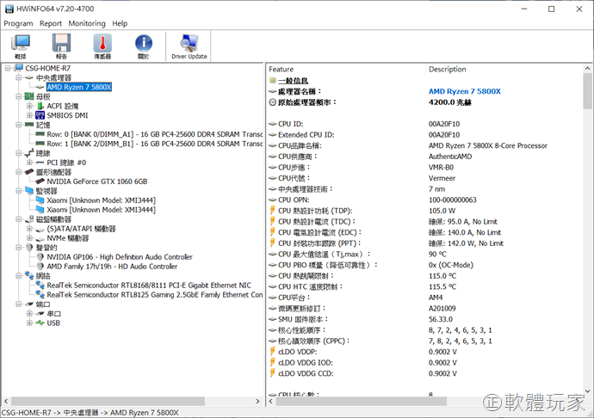The width and height of the screenshot is (594, 418).
Task: Expand the ACPI 設備 node
Action: point(30,106)
